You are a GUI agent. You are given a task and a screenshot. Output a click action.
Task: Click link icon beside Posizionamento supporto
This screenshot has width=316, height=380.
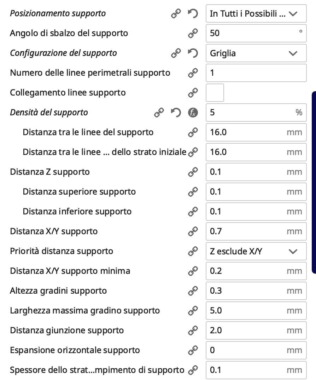coord(176,14)
